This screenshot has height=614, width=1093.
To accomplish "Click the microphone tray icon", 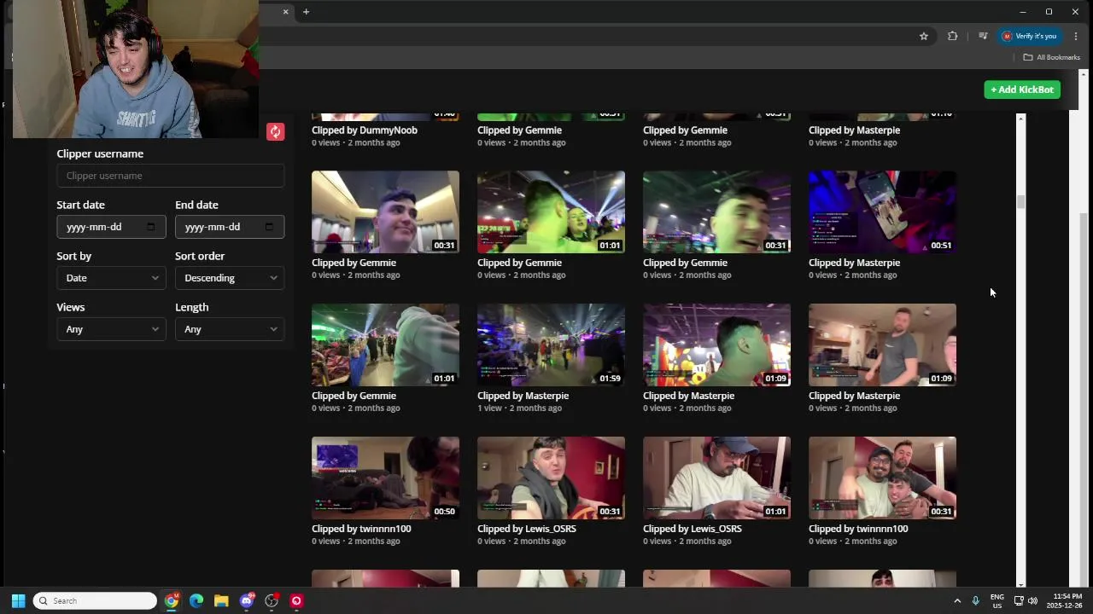I will pyautogui.click(x=975, y=600).
